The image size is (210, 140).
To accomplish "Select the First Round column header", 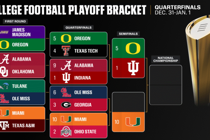I will (13, 21).
